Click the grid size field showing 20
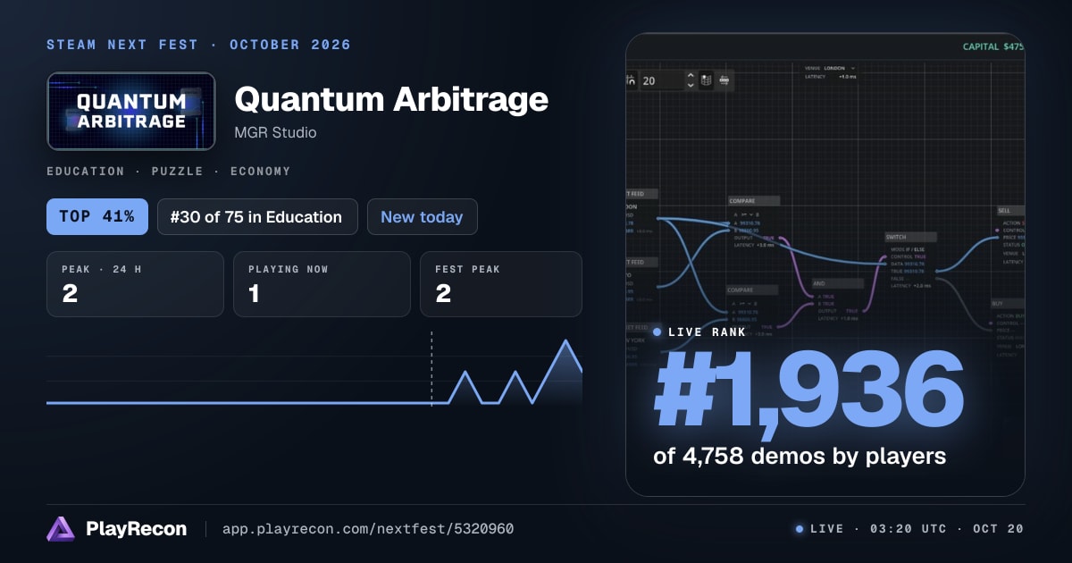 pyautogui.click(x=662, y=80)
